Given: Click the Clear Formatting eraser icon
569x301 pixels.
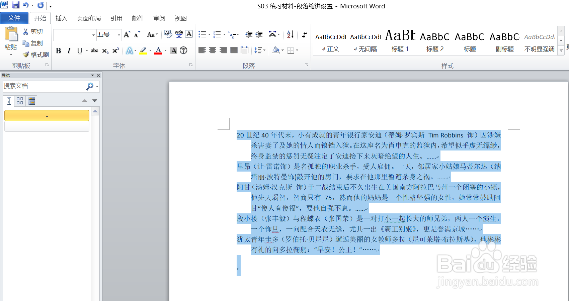Looking at the screenshot, I should pos(168,34).
